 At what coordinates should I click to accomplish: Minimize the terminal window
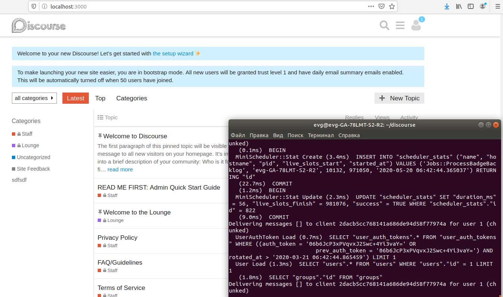pos(481,125)
